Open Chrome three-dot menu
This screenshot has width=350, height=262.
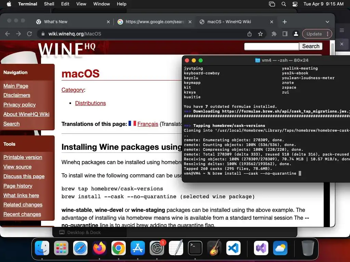[x=328, y=34]
